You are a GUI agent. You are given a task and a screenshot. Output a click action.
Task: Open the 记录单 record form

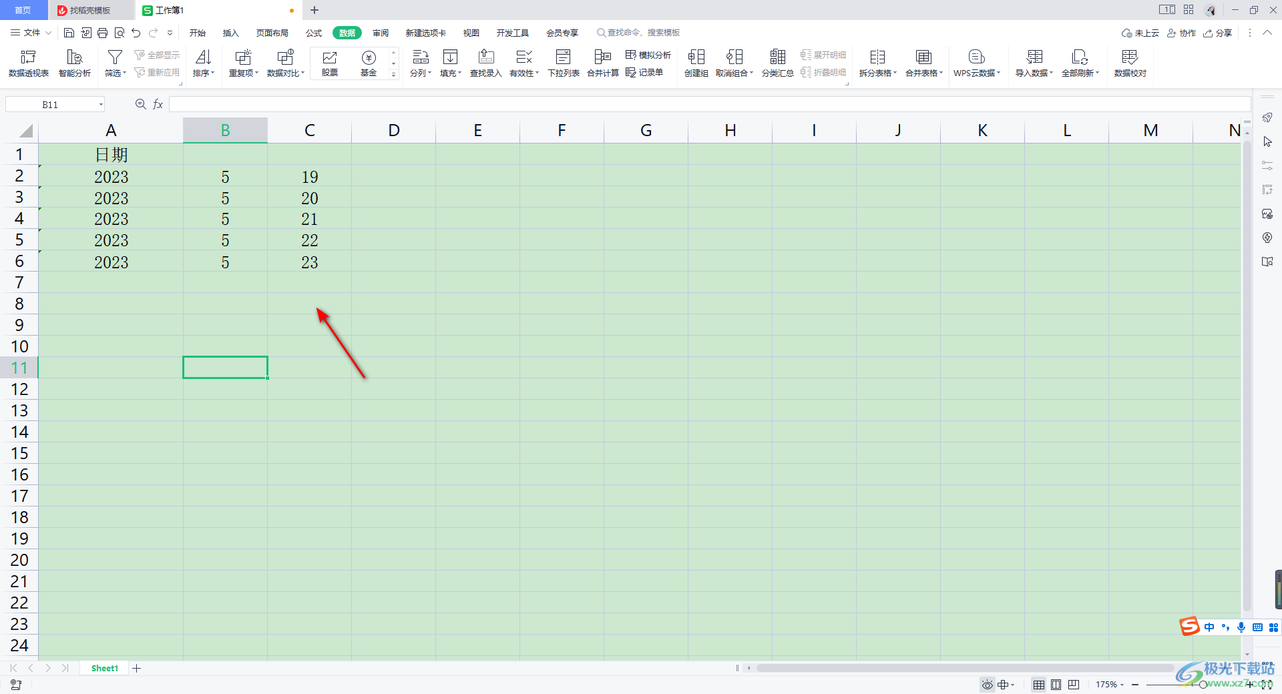pyautogui.click(x=644, y=72)
